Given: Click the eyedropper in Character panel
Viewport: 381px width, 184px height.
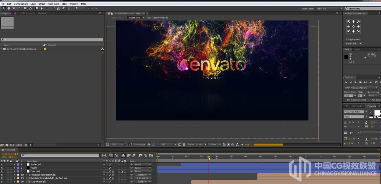Looking at the screenshot, I should point(371,112).
